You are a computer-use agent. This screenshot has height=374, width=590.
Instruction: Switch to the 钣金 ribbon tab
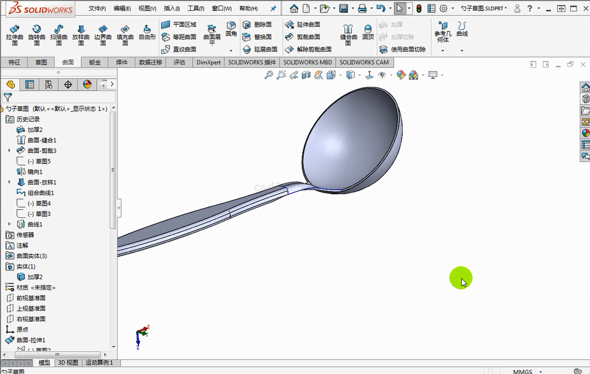click(x=94, y=62)
